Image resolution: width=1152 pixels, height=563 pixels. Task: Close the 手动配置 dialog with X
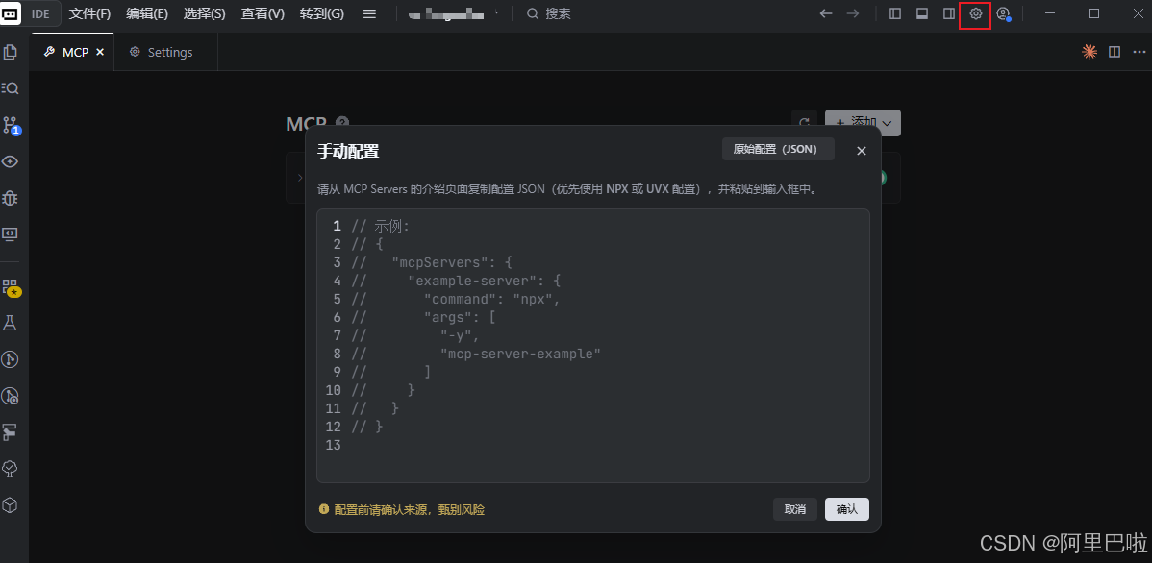[862, 151]
